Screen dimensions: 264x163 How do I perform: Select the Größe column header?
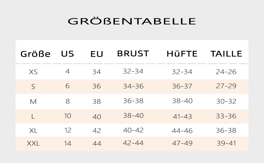(x=35, y=54)
